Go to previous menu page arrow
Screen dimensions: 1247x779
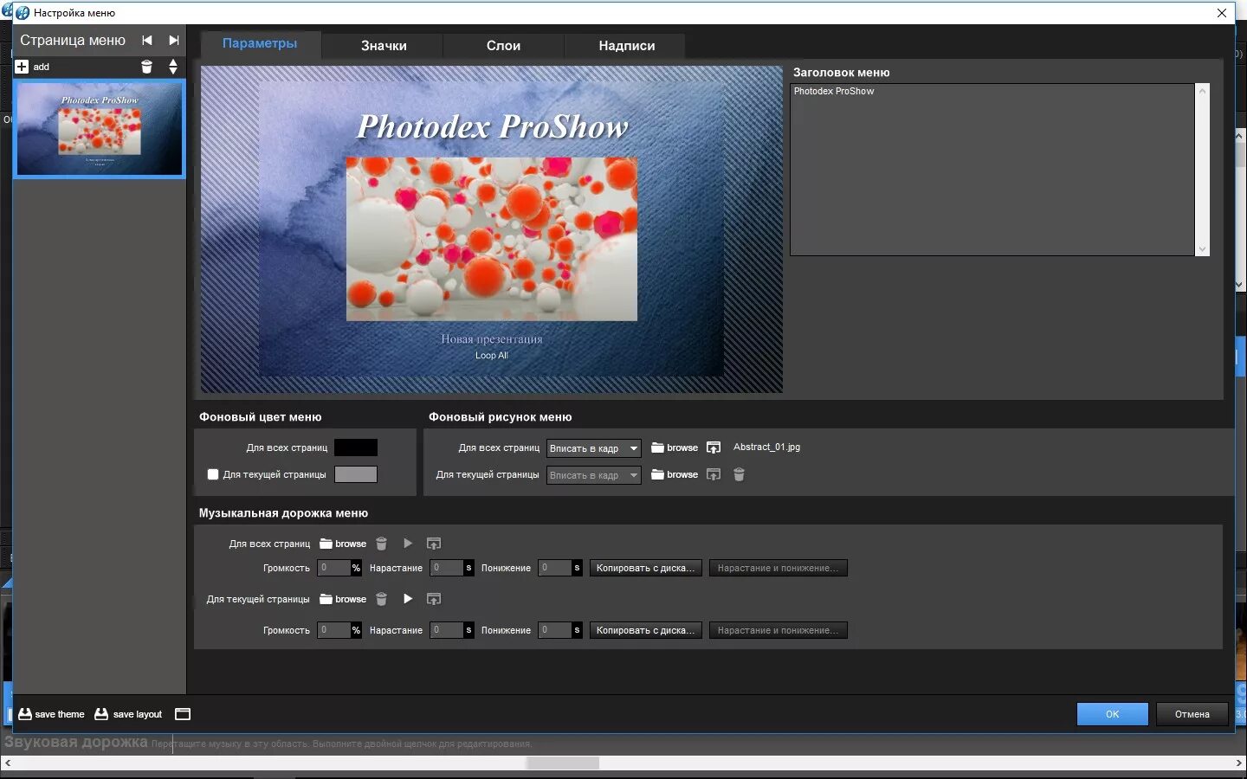coord(147,41)
